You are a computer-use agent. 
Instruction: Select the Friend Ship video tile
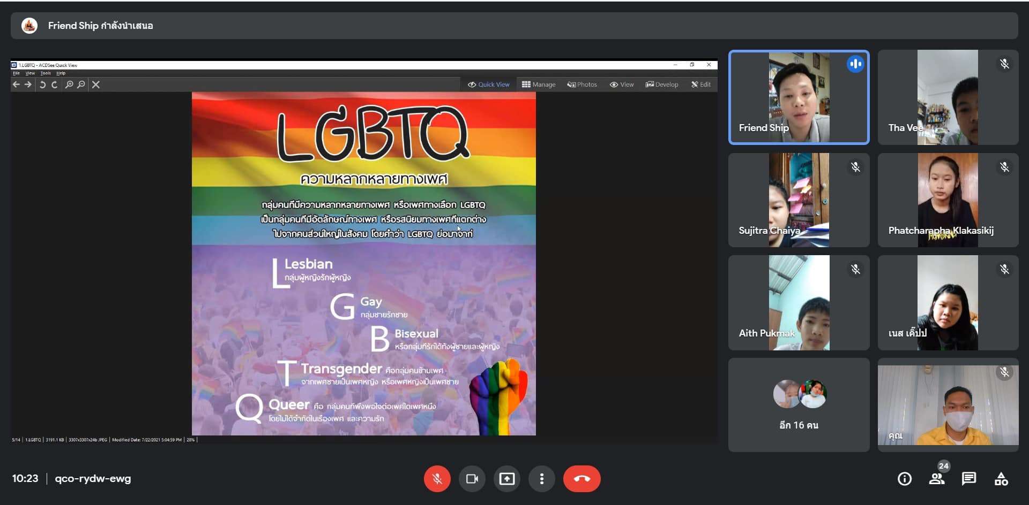pyautogui.click(x=799, y=97)
